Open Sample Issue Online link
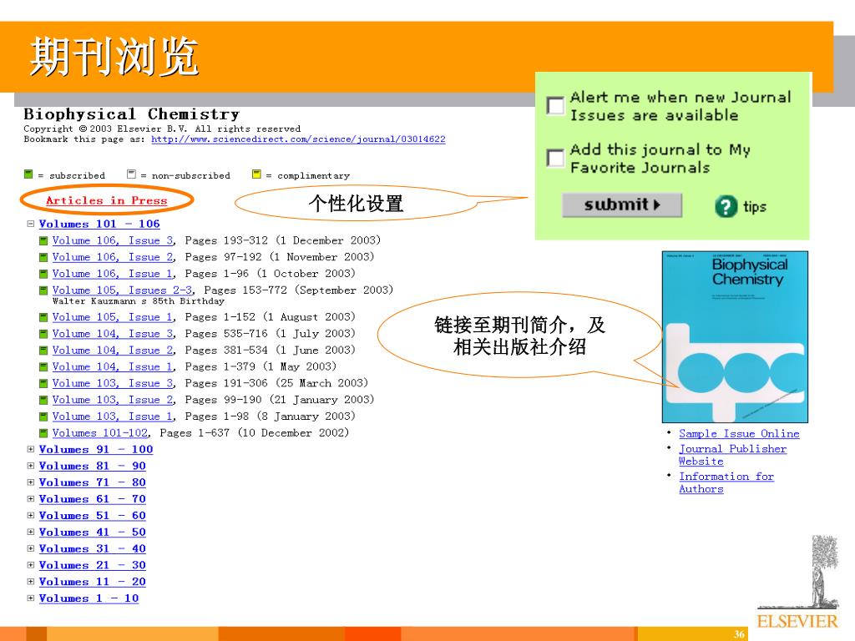This screenshot has width=855, height=641. (x=739, y=434)
